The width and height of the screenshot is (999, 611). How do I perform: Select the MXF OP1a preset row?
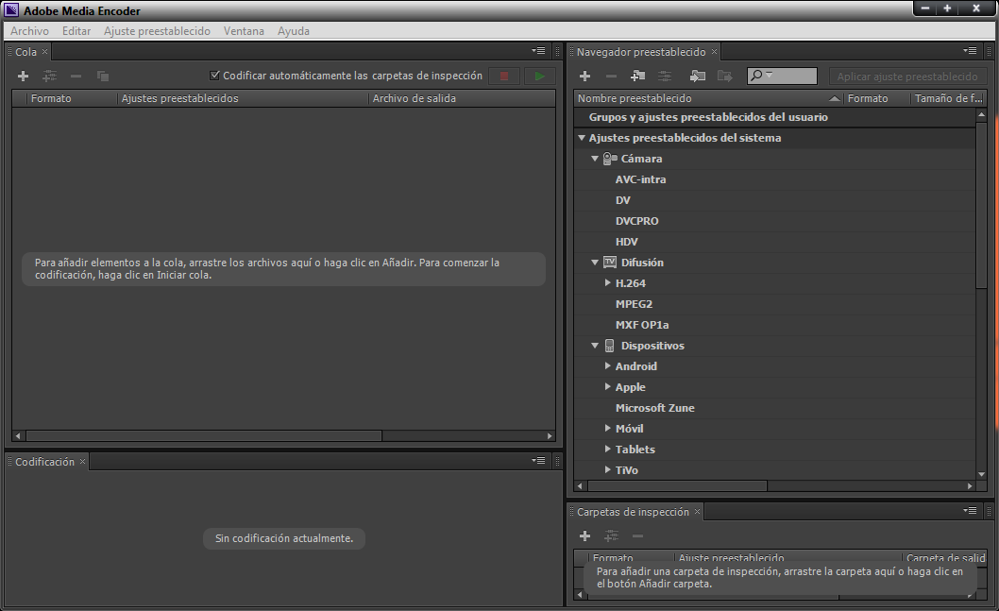pos(774,325)
